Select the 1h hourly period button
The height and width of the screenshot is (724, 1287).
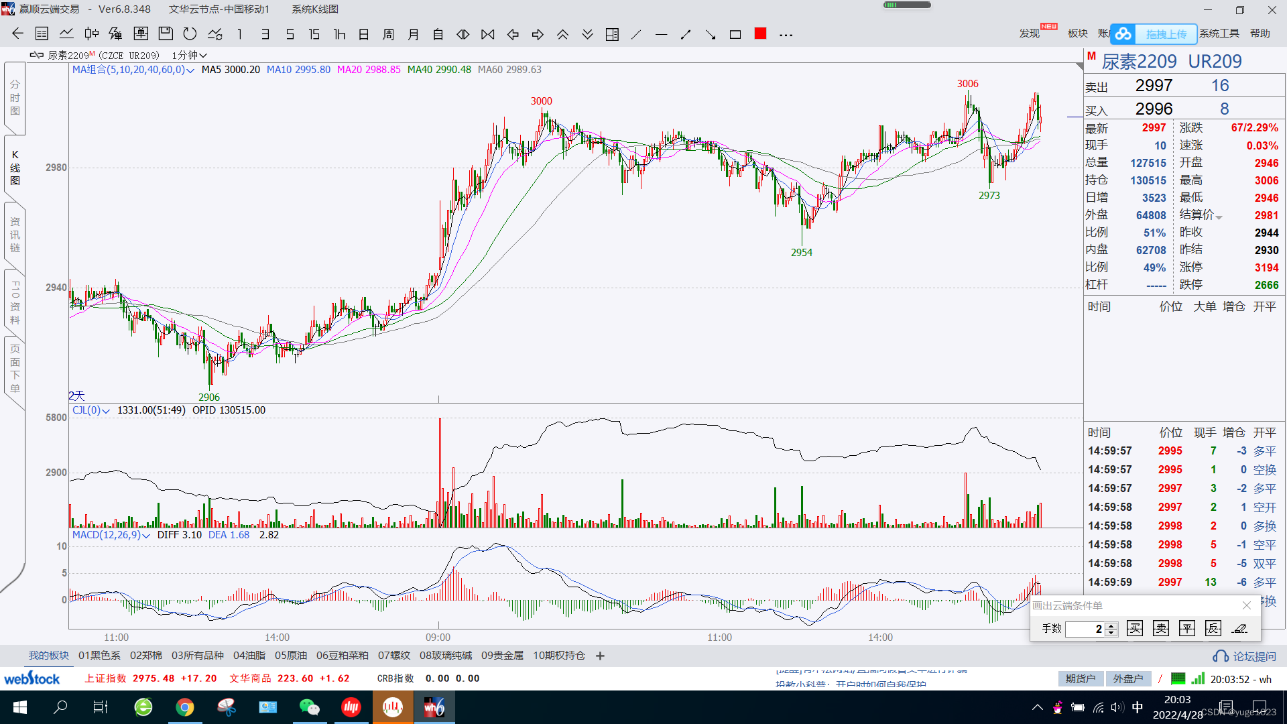(339, 34)
